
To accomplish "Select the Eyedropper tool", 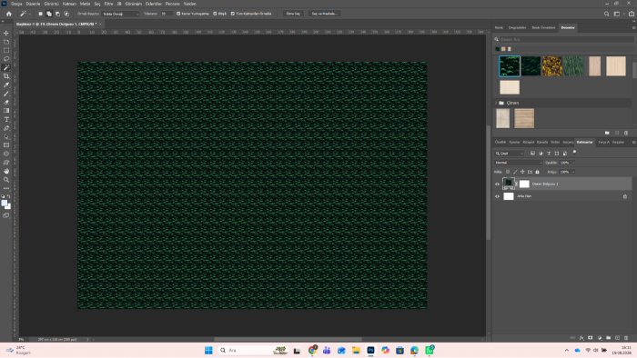I will click(x=6, y=85).
